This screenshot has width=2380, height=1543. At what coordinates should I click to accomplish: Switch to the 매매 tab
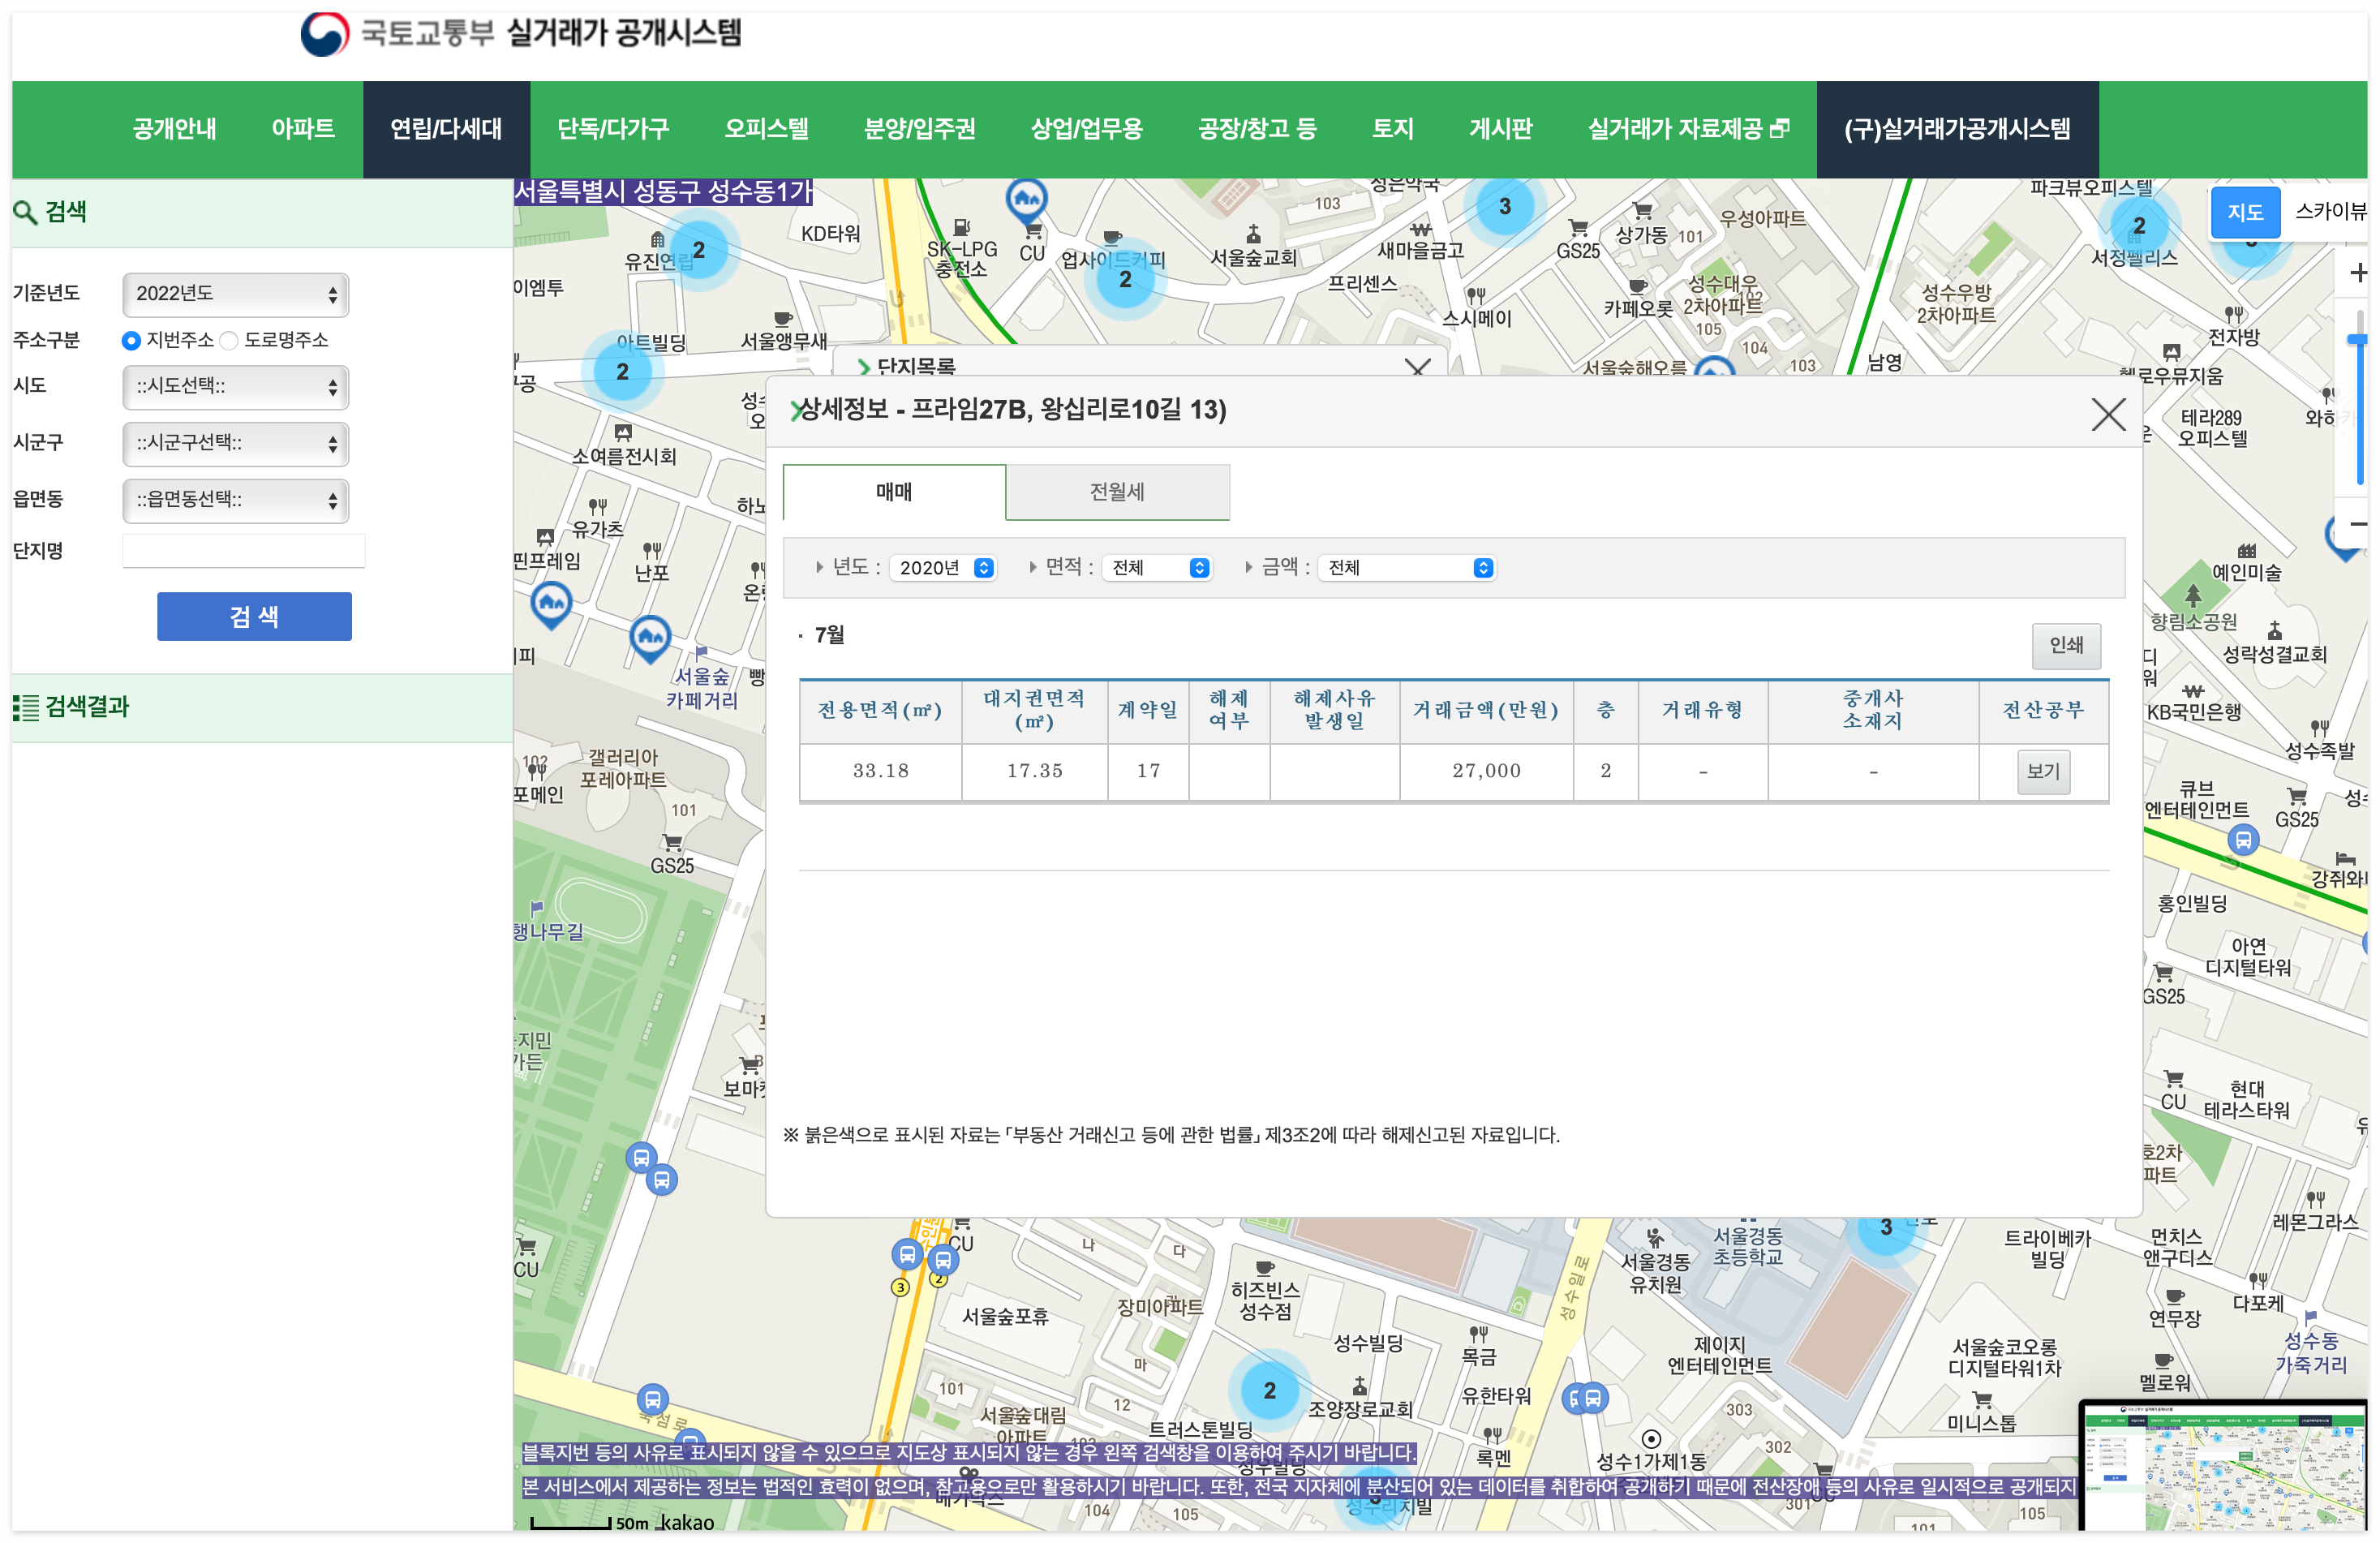pyautogui.click(x=893, y=492)
